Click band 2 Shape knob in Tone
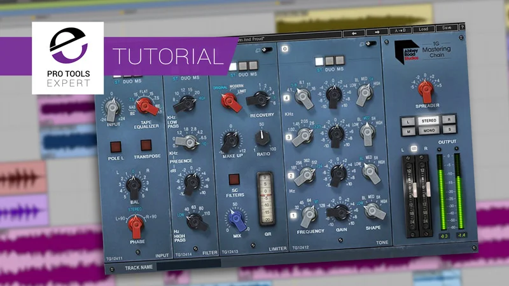This screenshot has height=286, width=509. point(371,172)
